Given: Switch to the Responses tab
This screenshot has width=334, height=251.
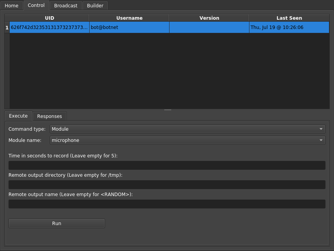Looking at the screenshot, I should (x=49, y=116).
